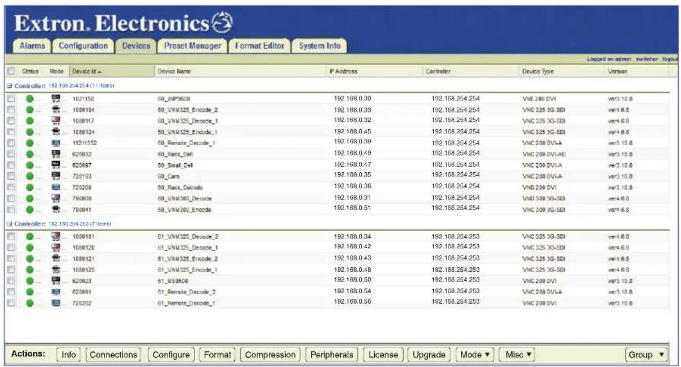This screenshot has height=367, width=681.
Task: Click the mode icon for 60_VNM300_Encode
Action: [x=56, y=210]
